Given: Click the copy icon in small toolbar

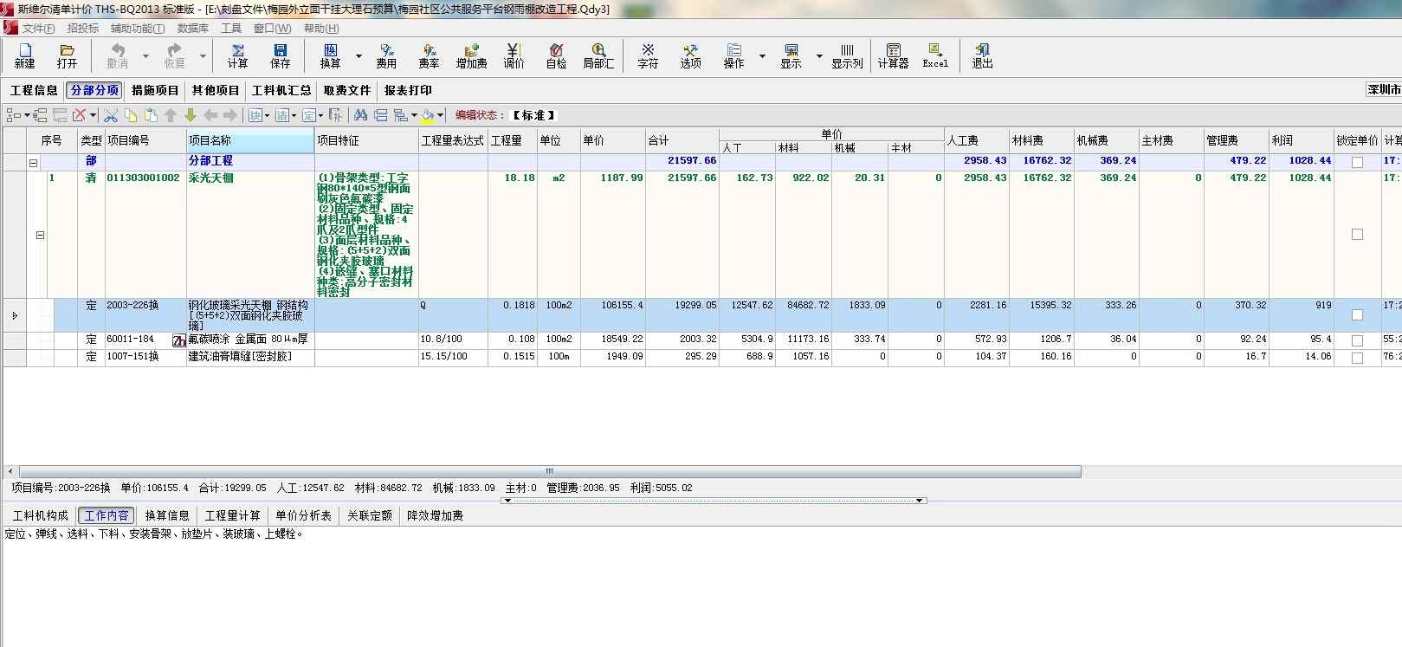Looking at the screenshot, I should pyautogui.click(x=131, y=115).
